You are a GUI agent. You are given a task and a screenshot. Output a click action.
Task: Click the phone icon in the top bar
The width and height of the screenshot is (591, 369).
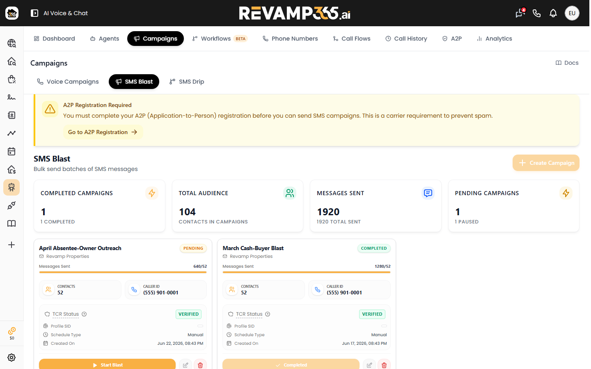coord(536,13)
